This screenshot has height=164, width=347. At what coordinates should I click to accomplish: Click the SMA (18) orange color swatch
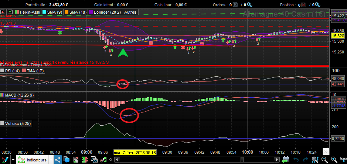[67, 13]
